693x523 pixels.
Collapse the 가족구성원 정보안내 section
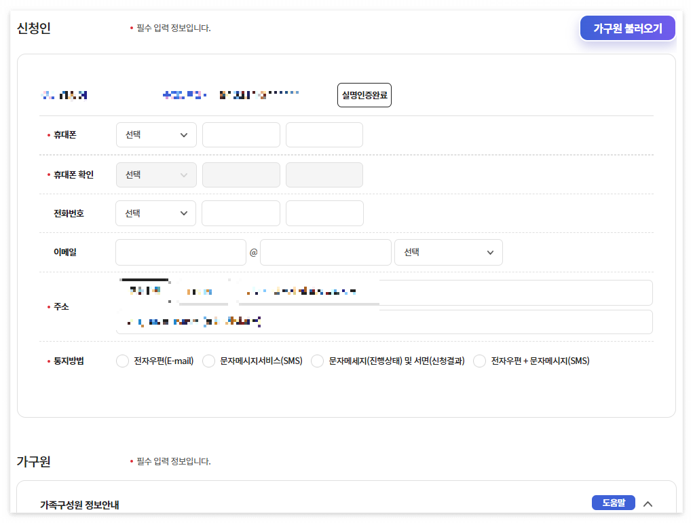[x=647, y=503]
